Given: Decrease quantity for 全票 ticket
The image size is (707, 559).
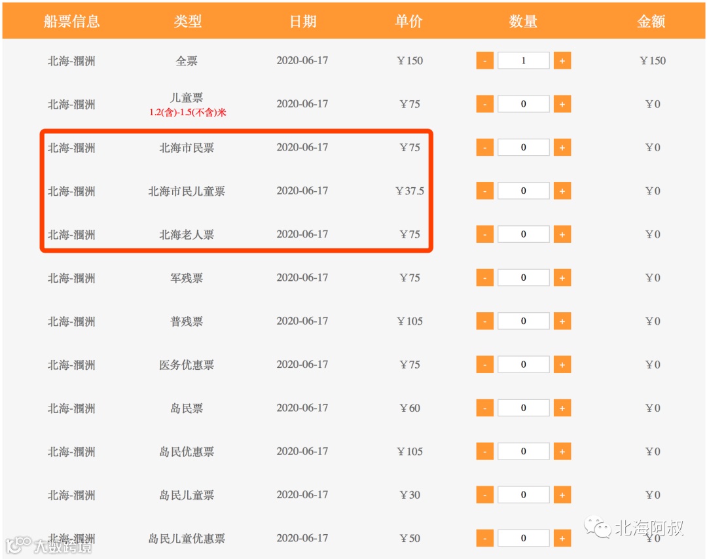Looking at the screenshot, I should tap(484, 60).
